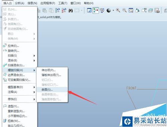Expand the 修饰(E) submenu
Image resolution: width=167 pixels, height=127 pixels.
click(19, 99)
